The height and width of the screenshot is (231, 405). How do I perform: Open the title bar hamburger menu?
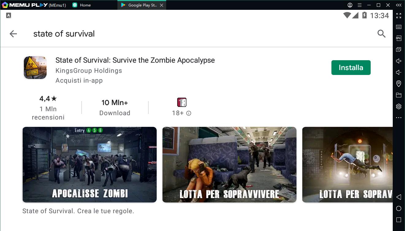[x=360, y=5]
